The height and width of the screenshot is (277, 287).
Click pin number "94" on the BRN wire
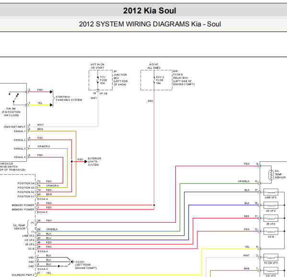(x=39, y=194)
